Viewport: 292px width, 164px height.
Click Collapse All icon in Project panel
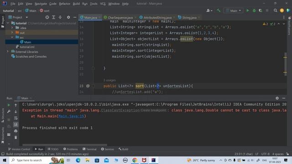pyautogui.click(x=60, y=17)
